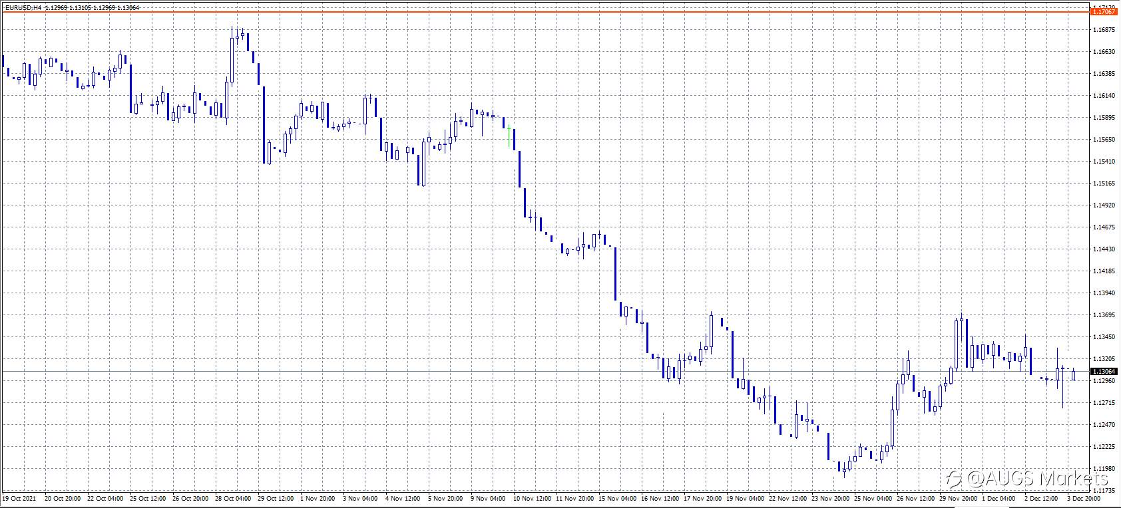Click the 15 Nov 04:00 time label
1121x508 pixels.
click(x=618, y=498)
